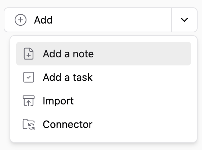This screenshot has height=150, width=202.
Task: Click the checkmark square for new task
Action: 29,77
